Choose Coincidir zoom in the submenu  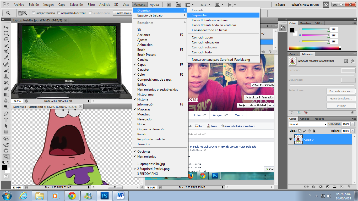223,37
